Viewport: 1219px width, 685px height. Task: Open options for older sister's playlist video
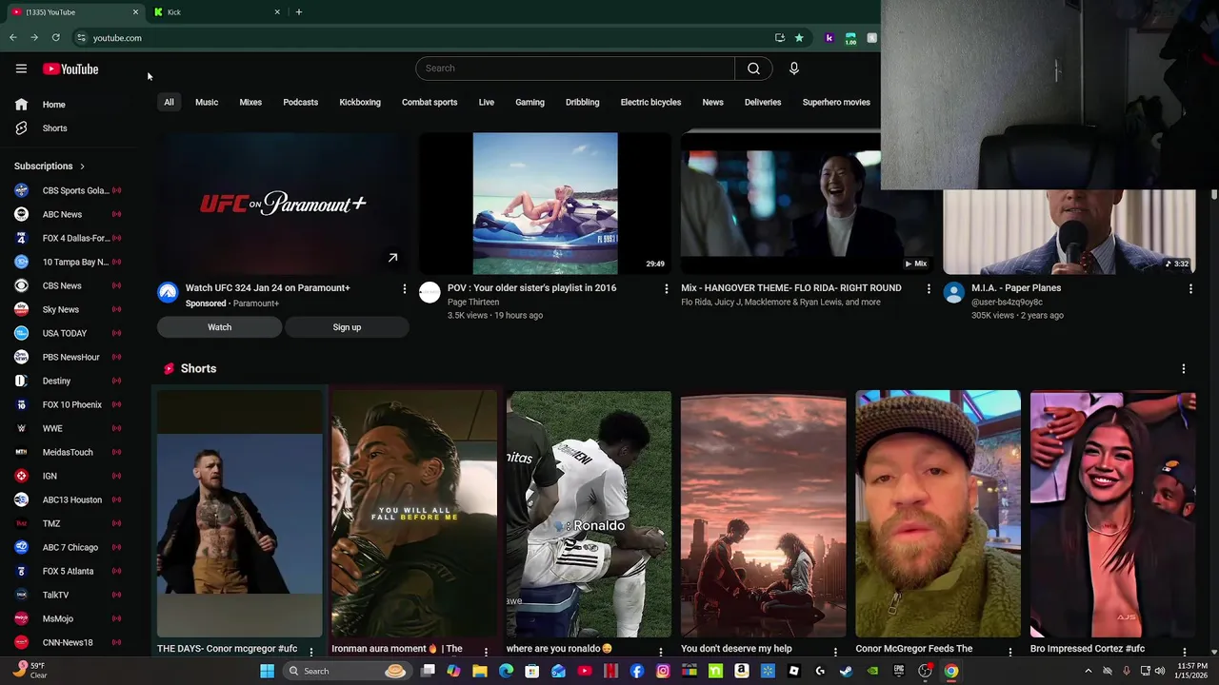click(x=666, y=288)
